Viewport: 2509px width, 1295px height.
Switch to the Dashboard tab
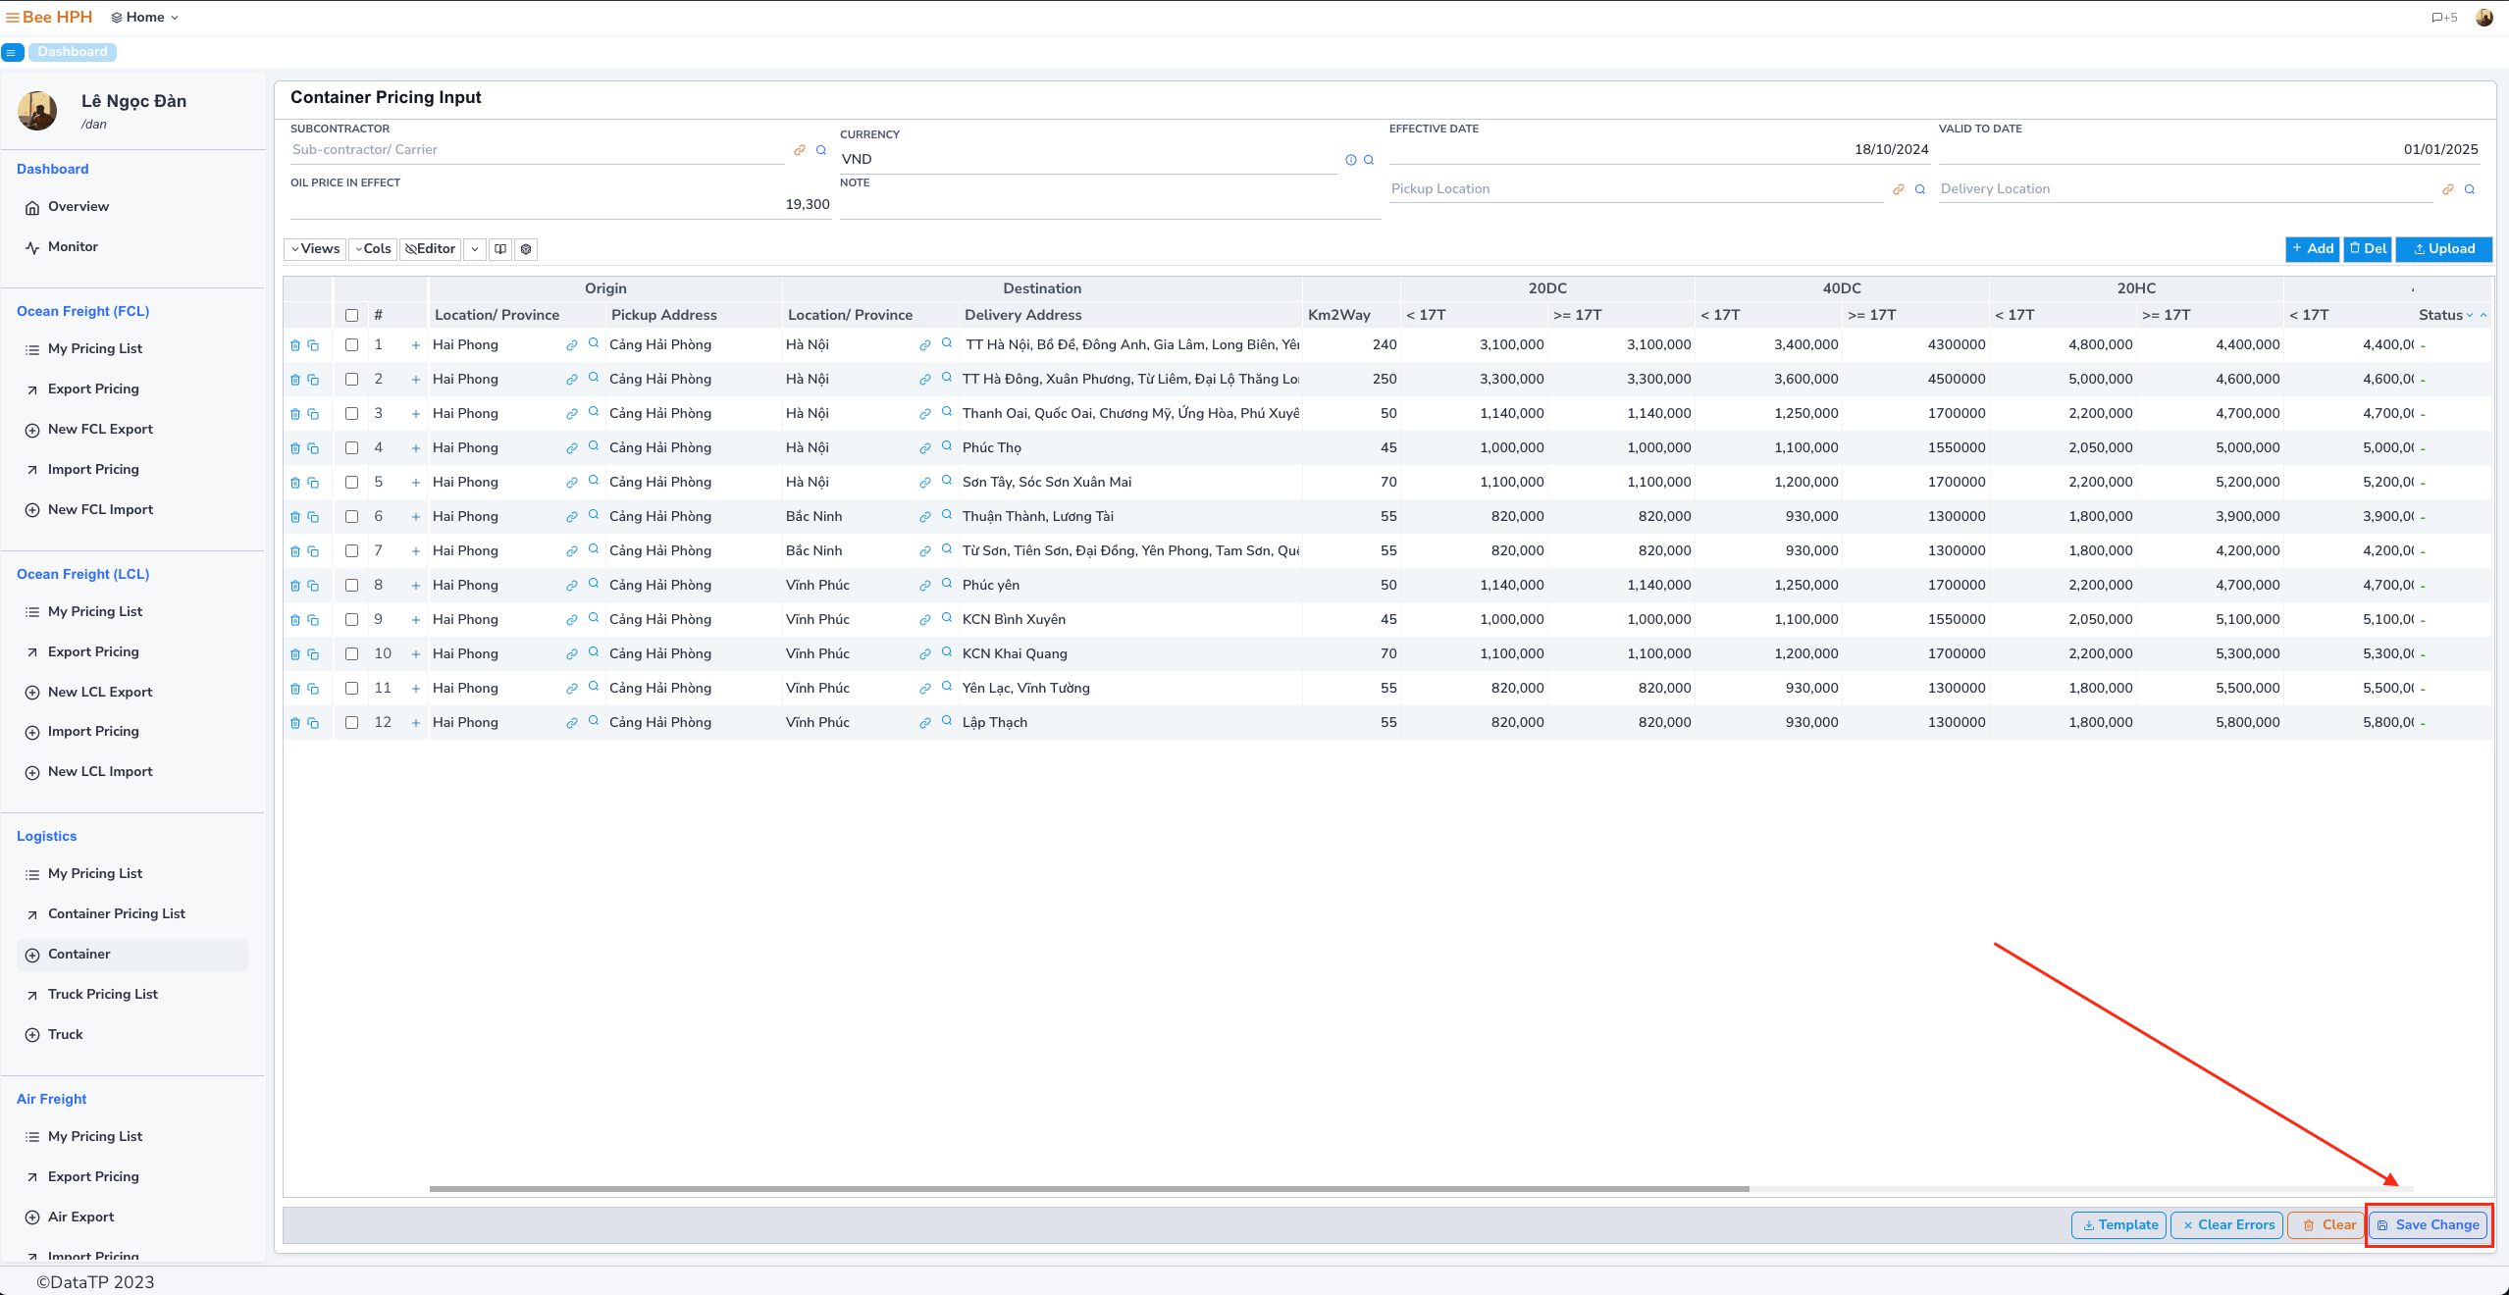[x=73, y=52]
